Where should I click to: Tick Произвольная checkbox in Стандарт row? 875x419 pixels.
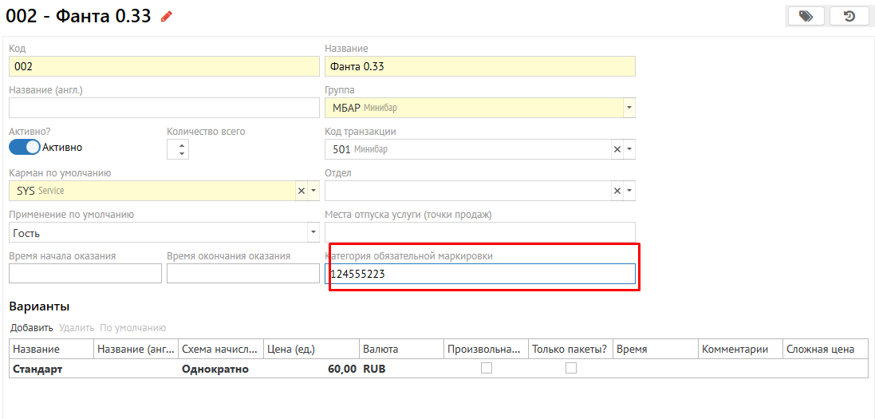pyautogui.click(x=487, y=368)
